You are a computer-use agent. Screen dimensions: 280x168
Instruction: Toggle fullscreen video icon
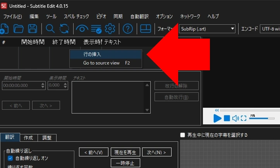coord(244,118)
